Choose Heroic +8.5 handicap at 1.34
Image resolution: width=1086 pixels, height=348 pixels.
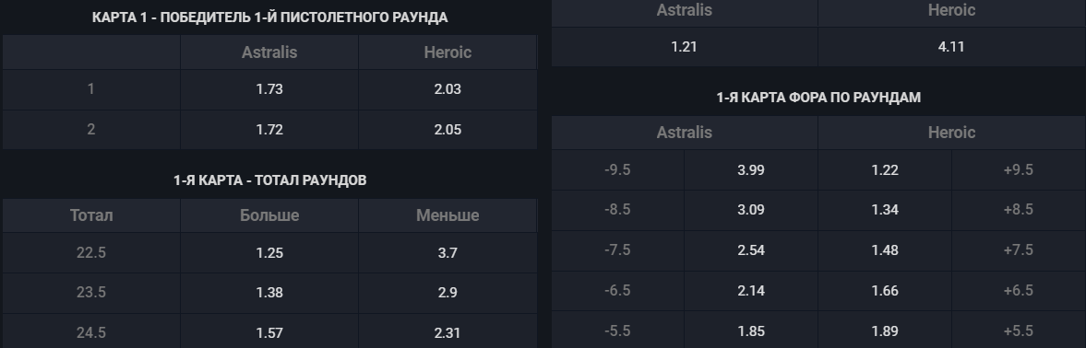click(x=885, y=210)
